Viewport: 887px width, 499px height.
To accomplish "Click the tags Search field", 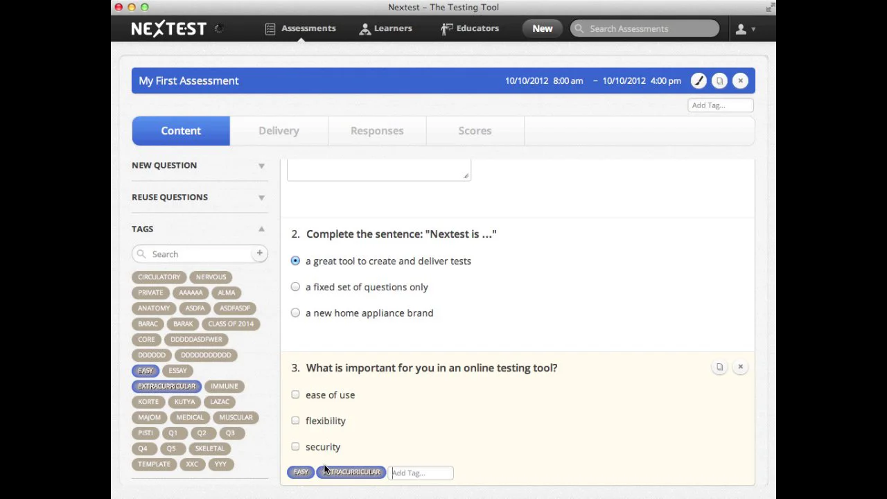I will (200, 254).
